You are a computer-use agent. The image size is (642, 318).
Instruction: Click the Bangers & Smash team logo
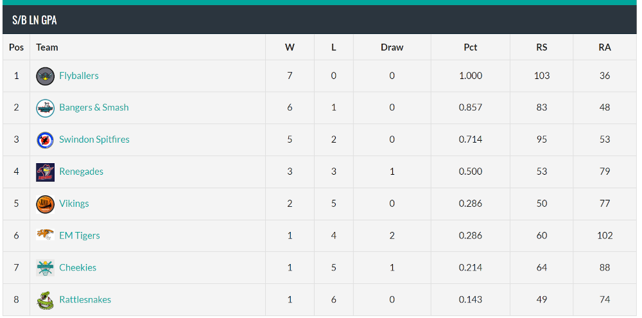[x=45, y=108]
